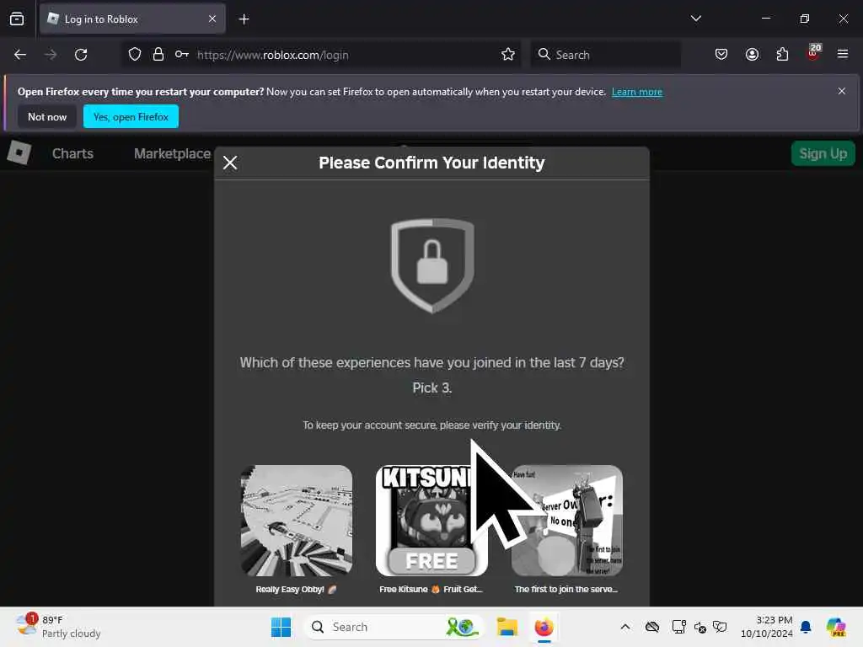Open Firefox account menu

(752, 55)
